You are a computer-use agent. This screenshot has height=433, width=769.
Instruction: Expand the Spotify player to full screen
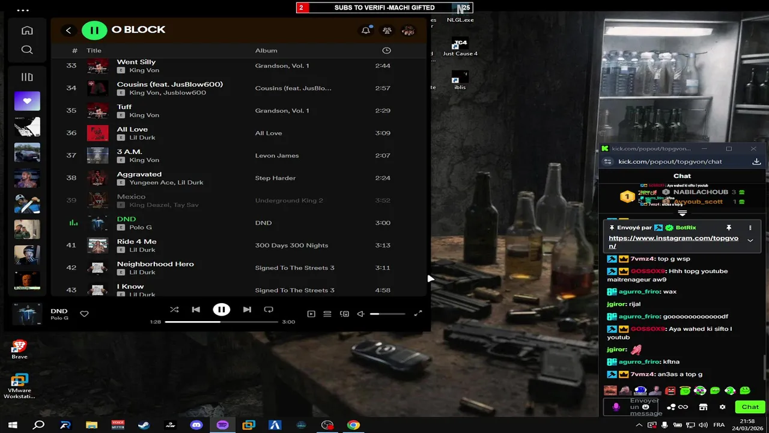418,313
